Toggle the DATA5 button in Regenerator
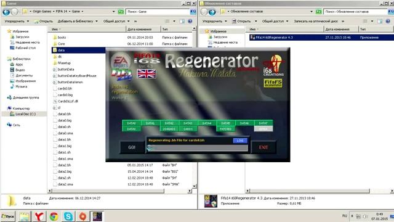 (x=226, y=123)
